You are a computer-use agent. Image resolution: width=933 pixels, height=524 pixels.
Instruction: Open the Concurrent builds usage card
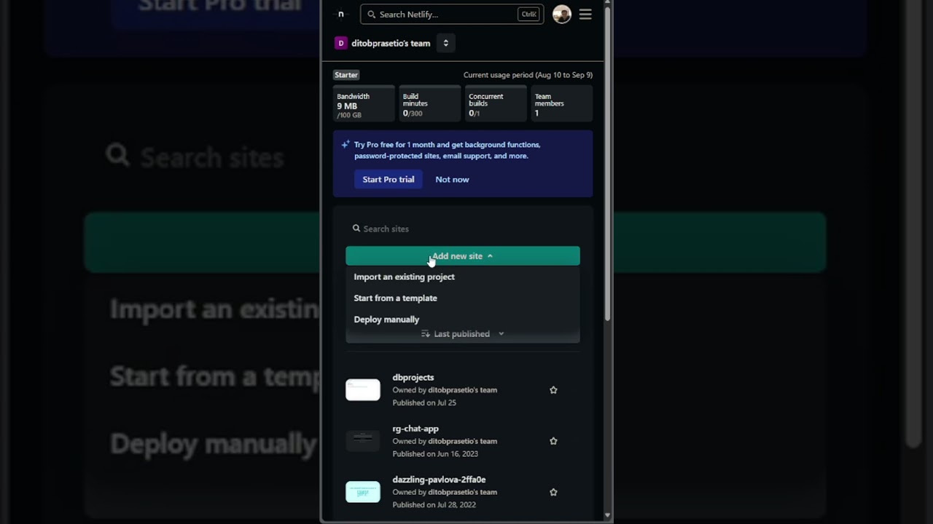point(496,105)
